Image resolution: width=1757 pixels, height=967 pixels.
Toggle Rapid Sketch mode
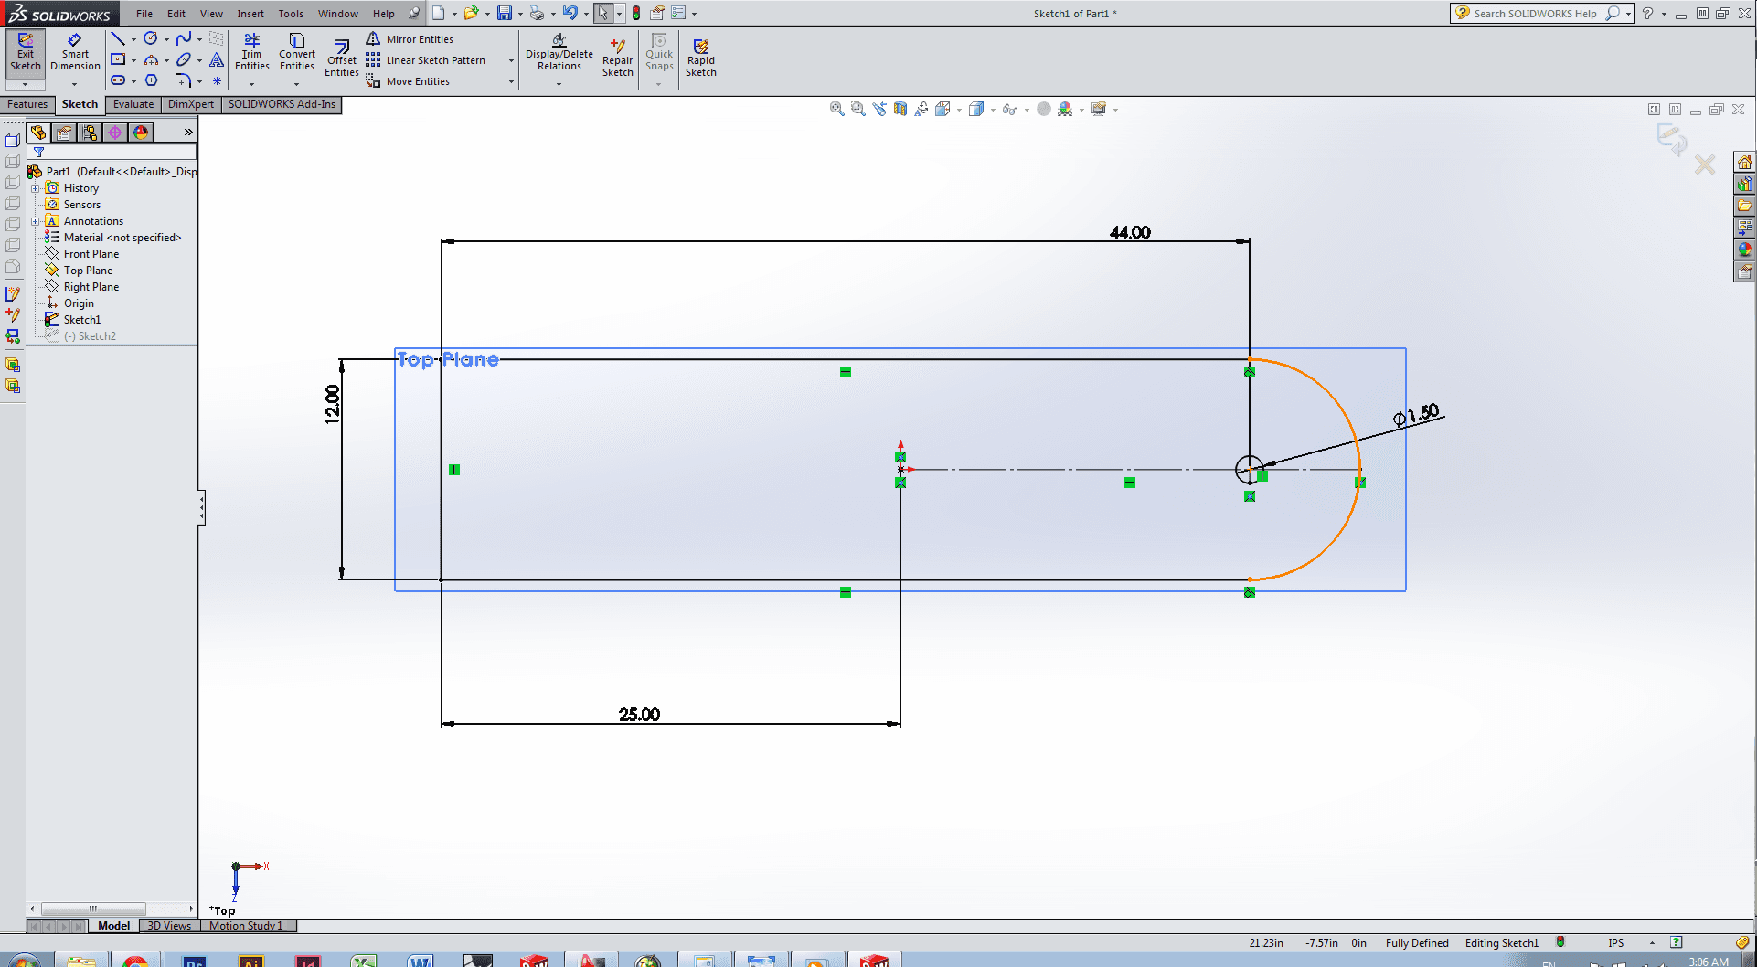coord(701,58)
